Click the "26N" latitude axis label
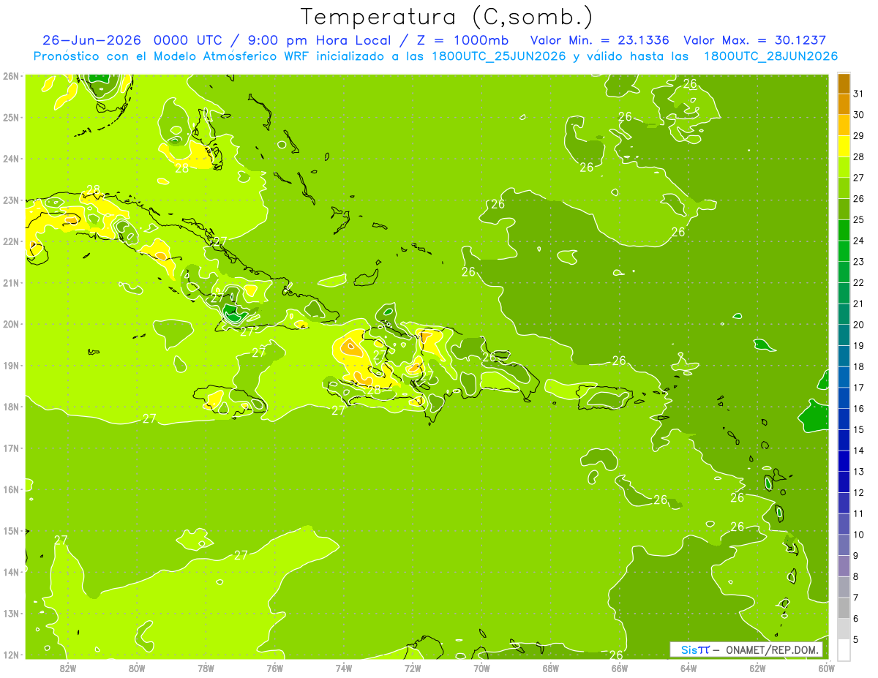Screen dimensions: 878x678 coord(11,76)
